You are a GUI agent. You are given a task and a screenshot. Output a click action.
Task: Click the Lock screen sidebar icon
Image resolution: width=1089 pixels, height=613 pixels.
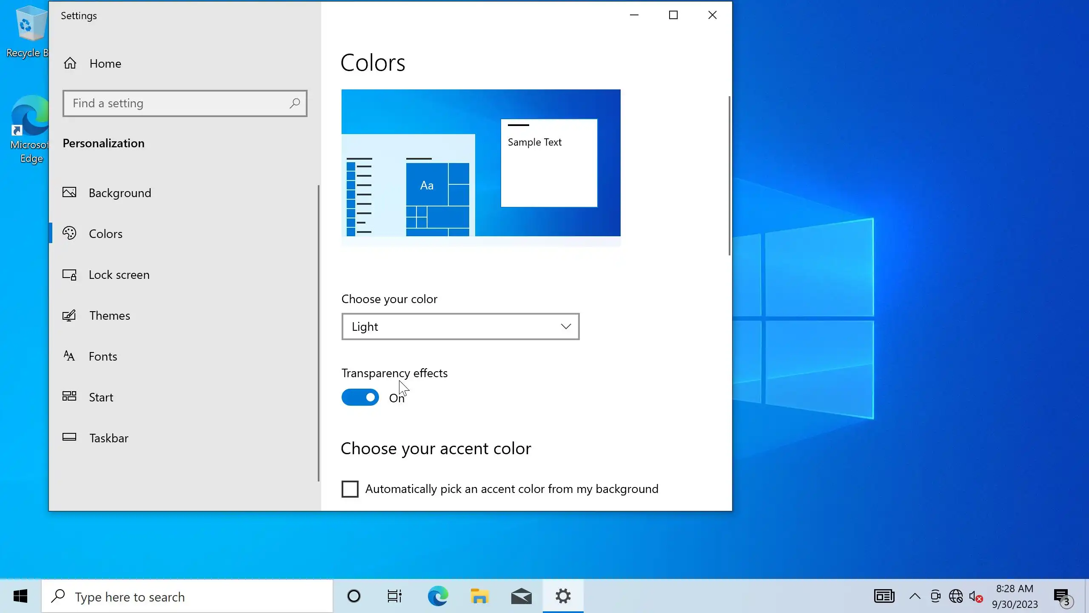(69, 275)
